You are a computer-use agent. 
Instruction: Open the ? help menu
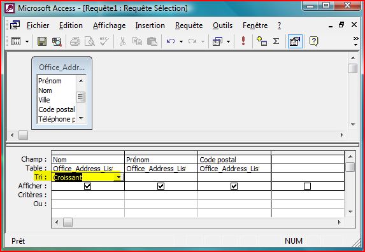click(280, 25)
